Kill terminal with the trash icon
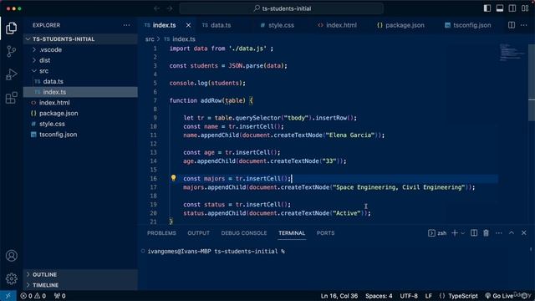Viewport: 535px width, 301px height. coord(486,233)
